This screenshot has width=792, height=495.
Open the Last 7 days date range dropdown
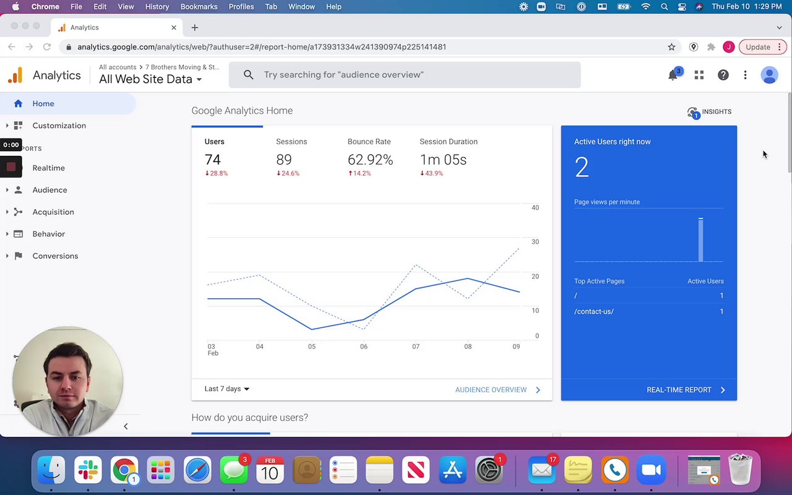(227, 389)
